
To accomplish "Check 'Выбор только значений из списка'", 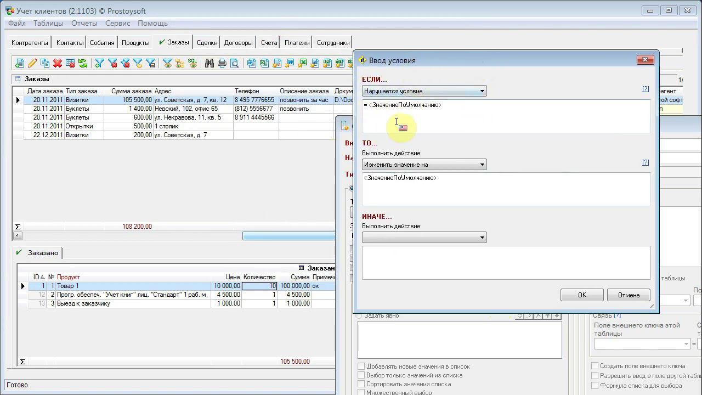I will (361, 375).
